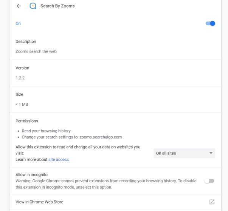This screenshot has height=211, width=228.
Task: Click the zooms.searchalgo.com search settings permission
Action: [x=71, y=137]
